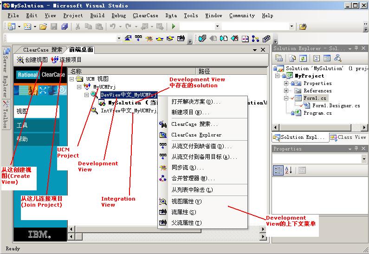369x254 pixels.
Task: Click the View Class Diagram icon
Action: coord(337,58)
